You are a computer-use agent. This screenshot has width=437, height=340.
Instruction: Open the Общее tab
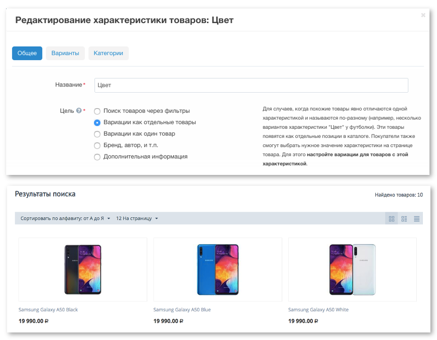(x=27, y=53)
